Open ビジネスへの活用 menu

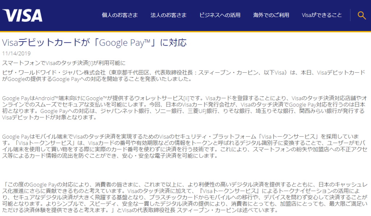pos(220,15)
